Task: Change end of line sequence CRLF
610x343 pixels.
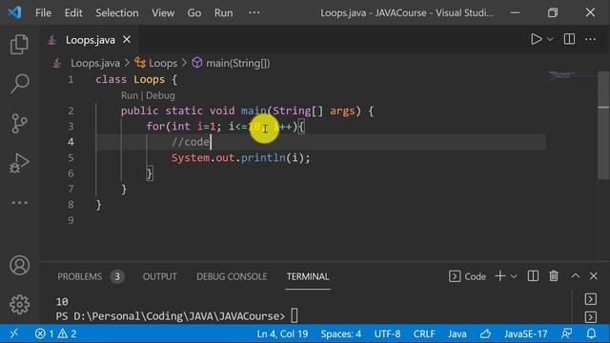Action: 424,333
